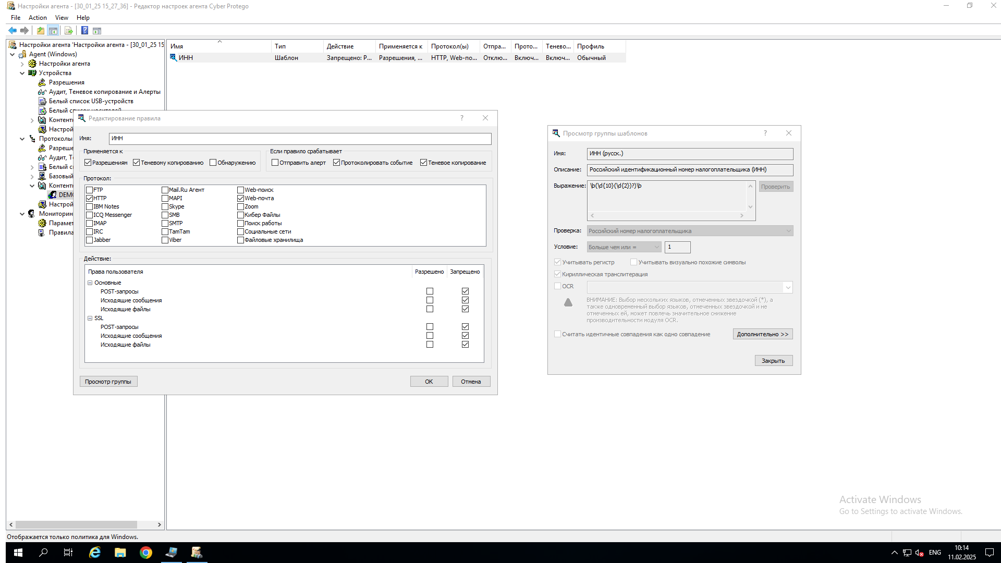The image size is (1001, 563).
Task: Click the Show/Hide action pane toolbar icon
Action: click(97, 31)
